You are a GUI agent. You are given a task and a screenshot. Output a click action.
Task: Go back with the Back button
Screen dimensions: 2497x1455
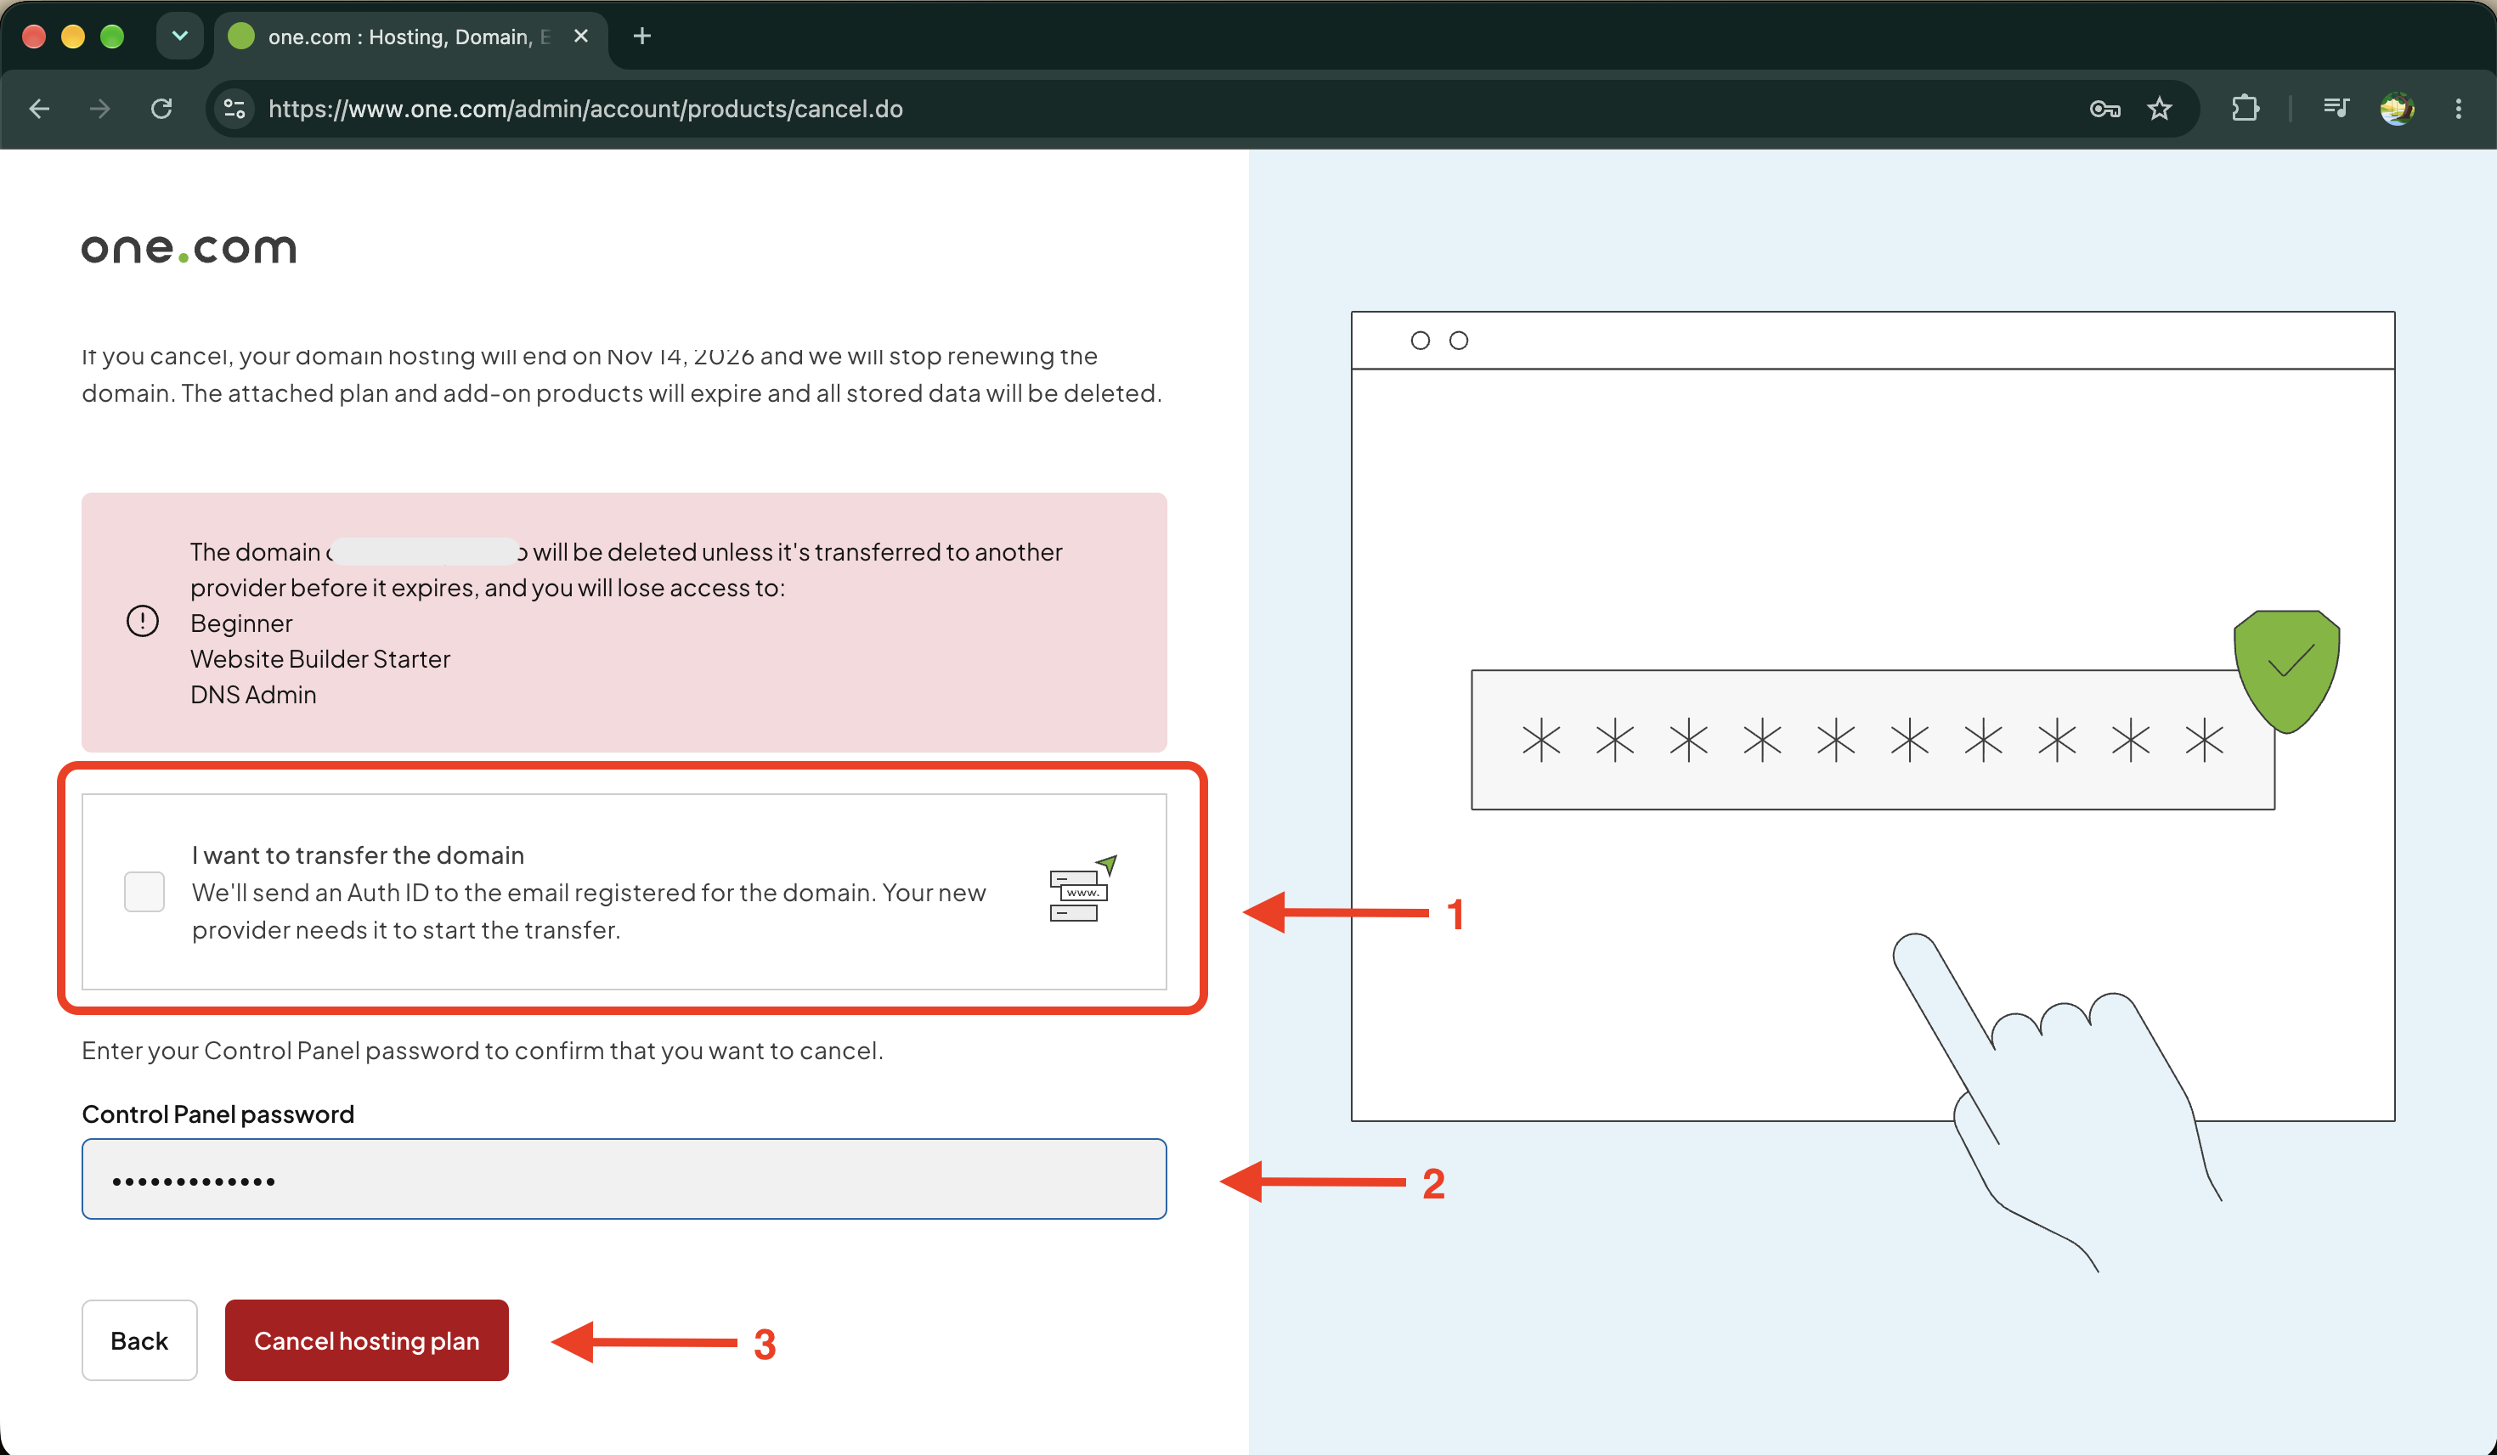[x=139, y=1340]
